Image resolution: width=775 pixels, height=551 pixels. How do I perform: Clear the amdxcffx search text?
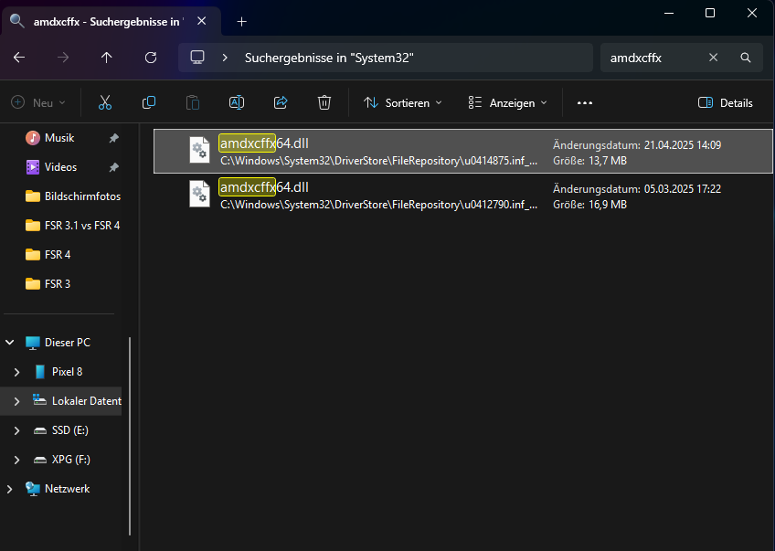tap(713, 58)
